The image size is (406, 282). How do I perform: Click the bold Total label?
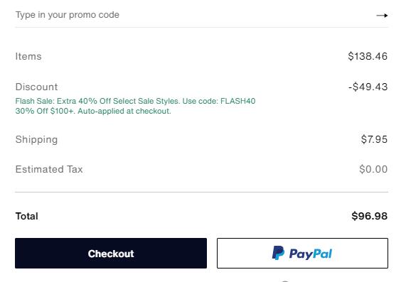(x=27, y=216)
